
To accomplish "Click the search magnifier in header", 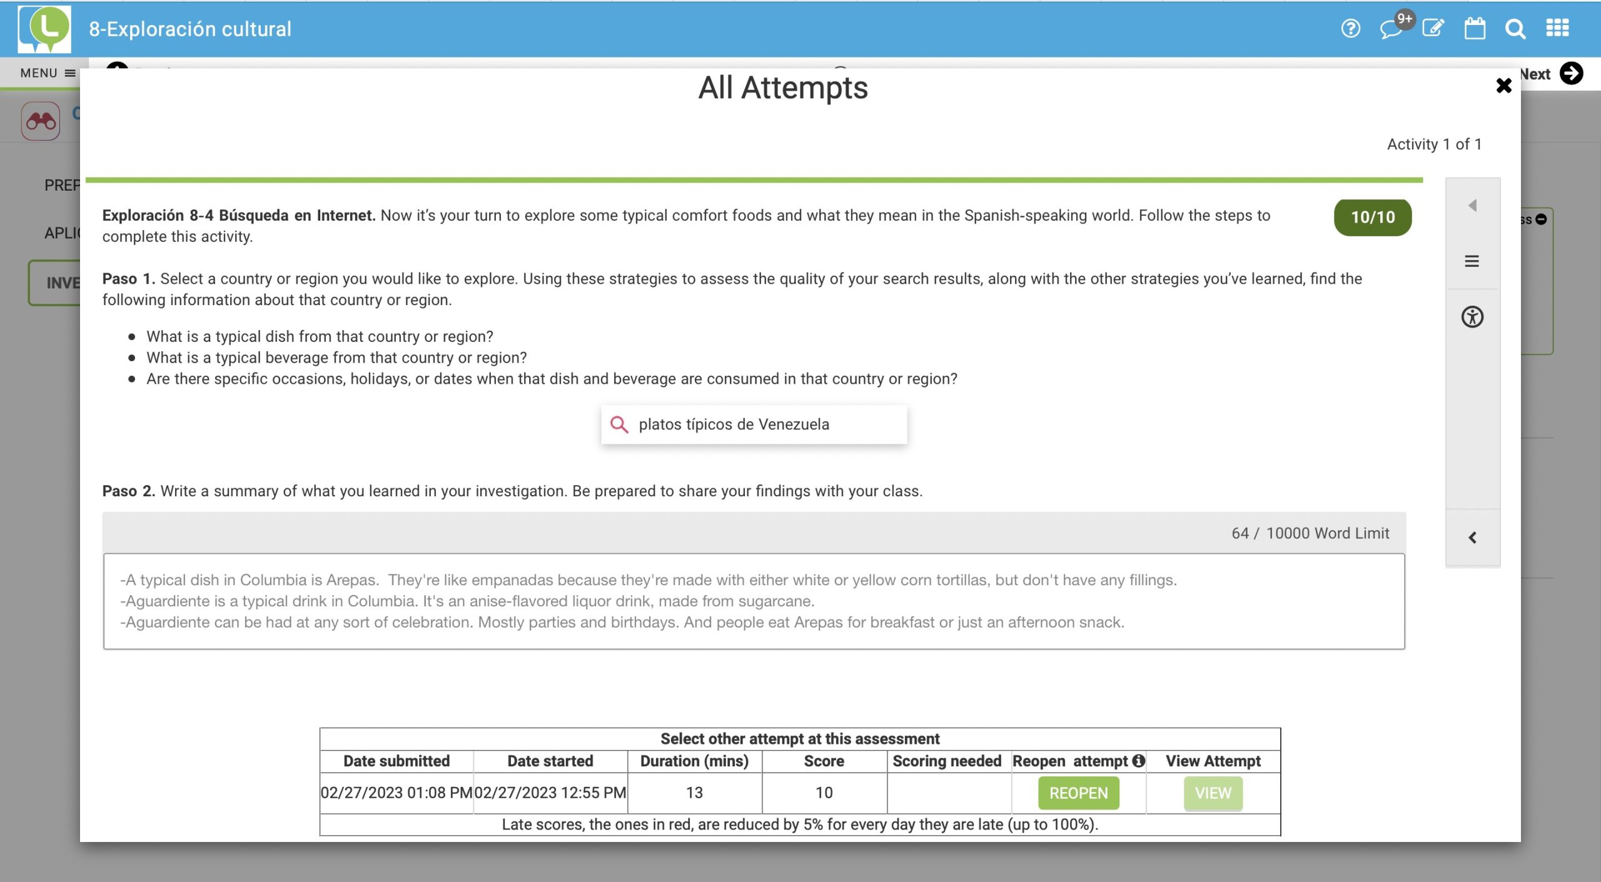I will (1515, 29).
